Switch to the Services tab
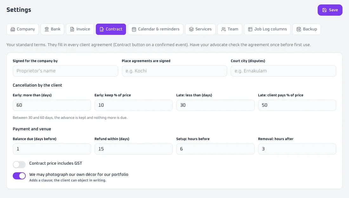This screenshot has height=198, width=349. click(200, 29)
